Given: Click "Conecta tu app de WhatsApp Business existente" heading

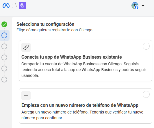Looking at the screenshot, I should pos(72,57).
